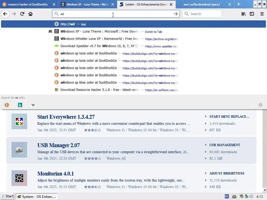Open USB Manager 2.07 link
This screenshot has width=267, height=200.
point(58,145)
